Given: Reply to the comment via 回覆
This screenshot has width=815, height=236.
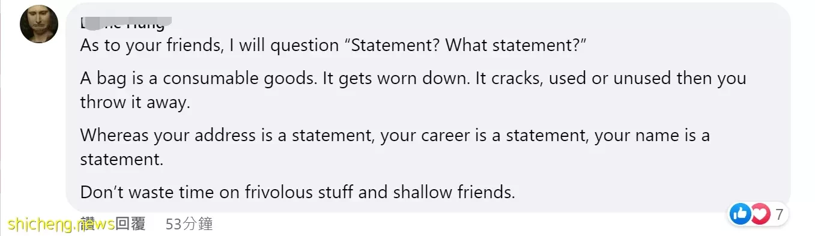Looking at the screenshot, I should pyautogui.click(x=130, y=225).
